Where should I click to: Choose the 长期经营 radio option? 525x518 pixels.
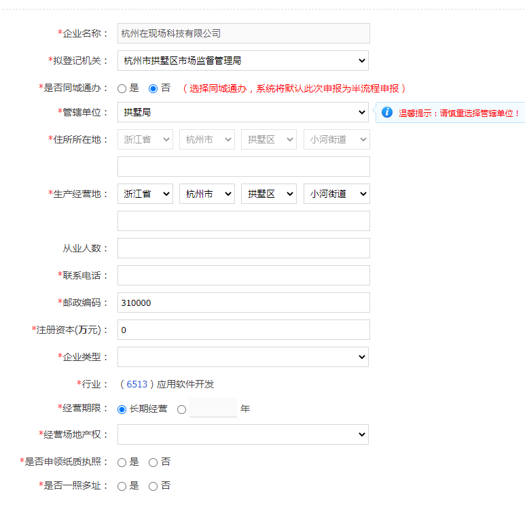[x=122, y=409]
